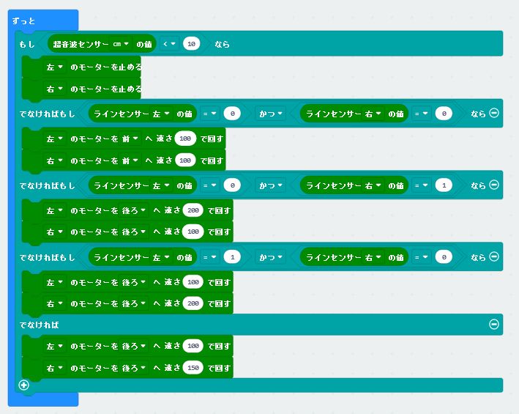519x414 pixels.
Task: Open the cm unit dropdown of the ultrasonic sensor
Action: click(121, 44)
